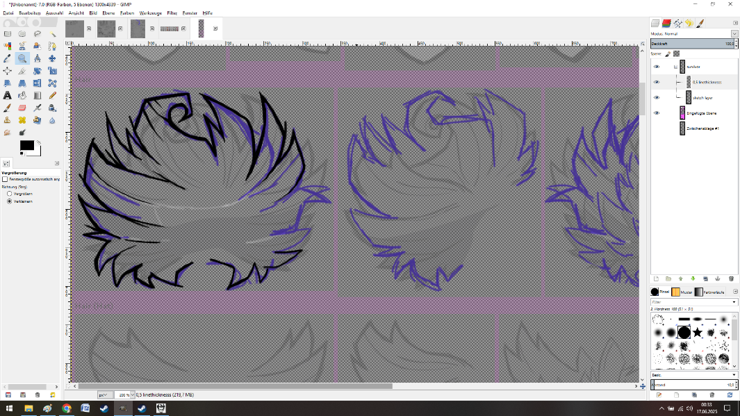Viewport: 740px width, 416px height.
Task: Open Chrome from the Windows taskbar
Action: coord(67,408)
